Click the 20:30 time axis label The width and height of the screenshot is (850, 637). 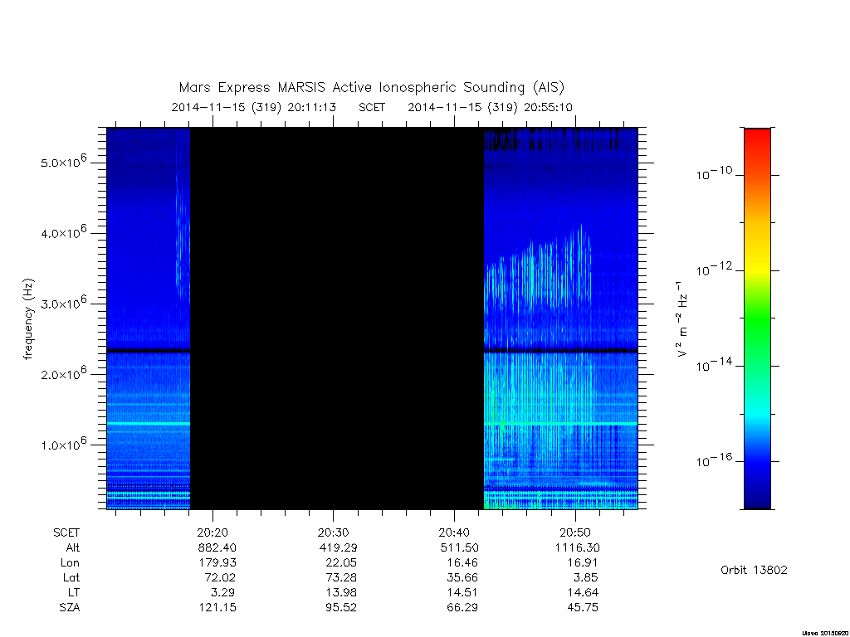(334, 532)
